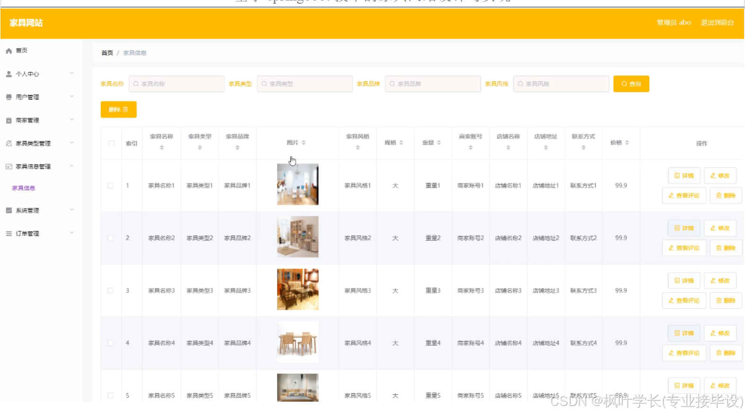745x414 pixels.
Task: Expand the 商家管理 menu chevron
Action: point(72,120)
